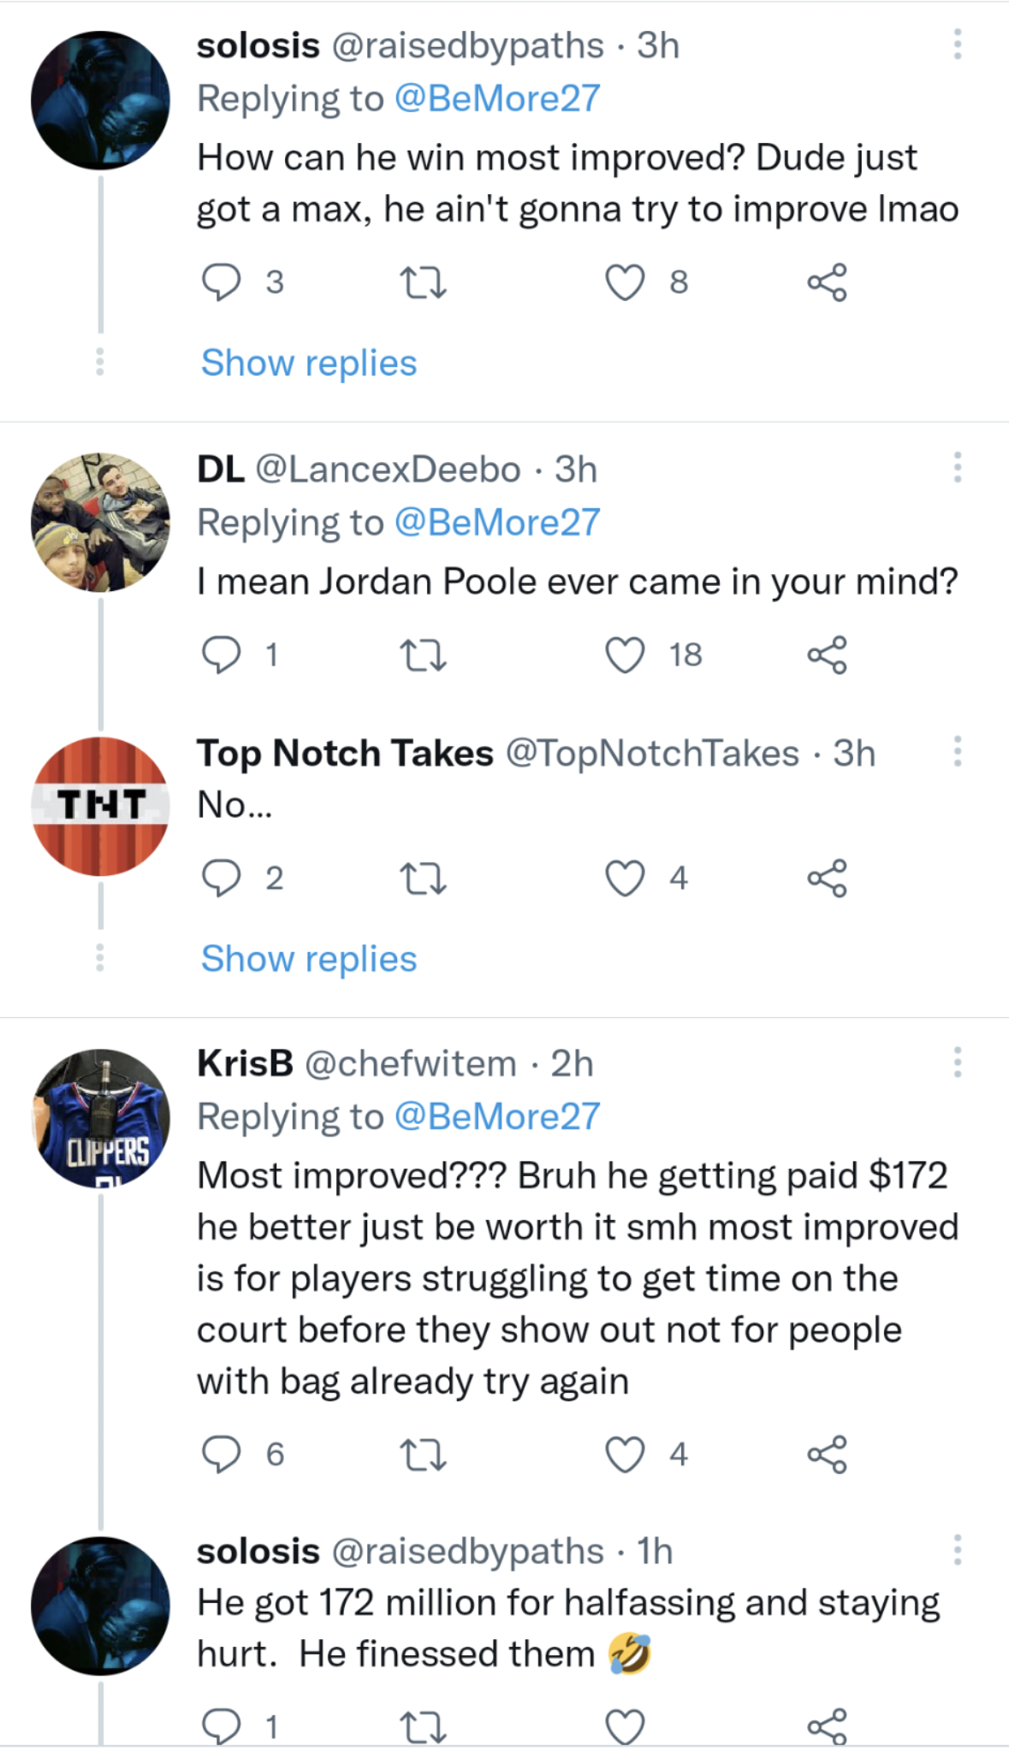Show replies under solosis's first tweet
1009x1752 pixels.
pyautogui.click(x=309, y=363)
